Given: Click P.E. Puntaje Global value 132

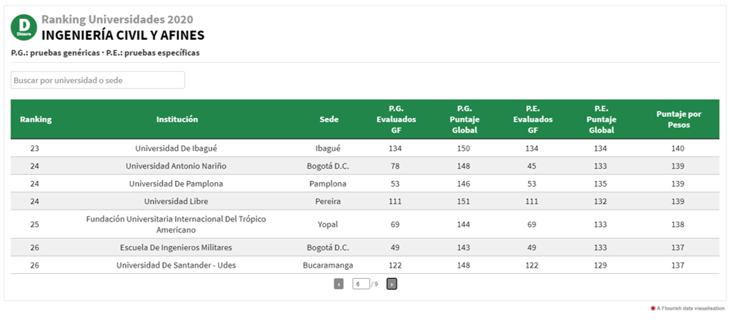Looking at the screenshot, I should (x=600, y=202).
